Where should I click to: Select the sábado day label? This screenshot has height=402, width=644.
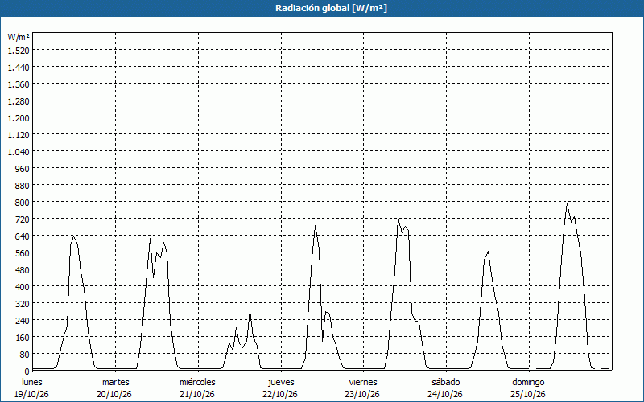coord(446,382)
